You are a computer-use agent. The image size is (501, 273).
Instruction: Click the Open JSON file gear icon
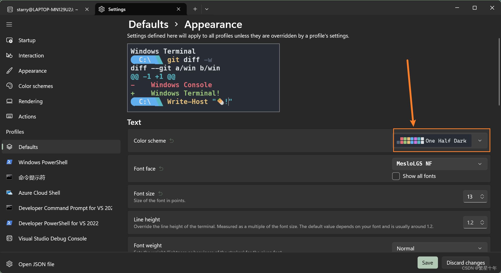tap(9, 264)
